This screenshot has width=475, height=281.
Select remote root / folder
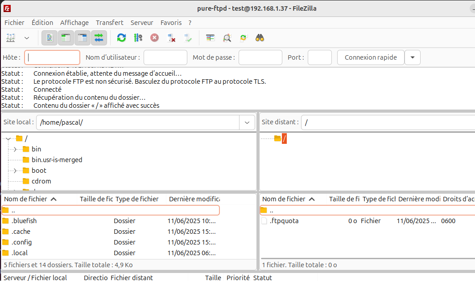click(284, 138)
